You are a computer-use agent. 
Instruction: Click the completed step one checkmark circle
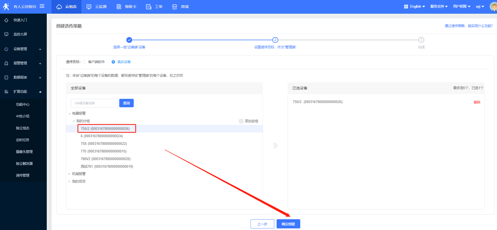[129, 40]
